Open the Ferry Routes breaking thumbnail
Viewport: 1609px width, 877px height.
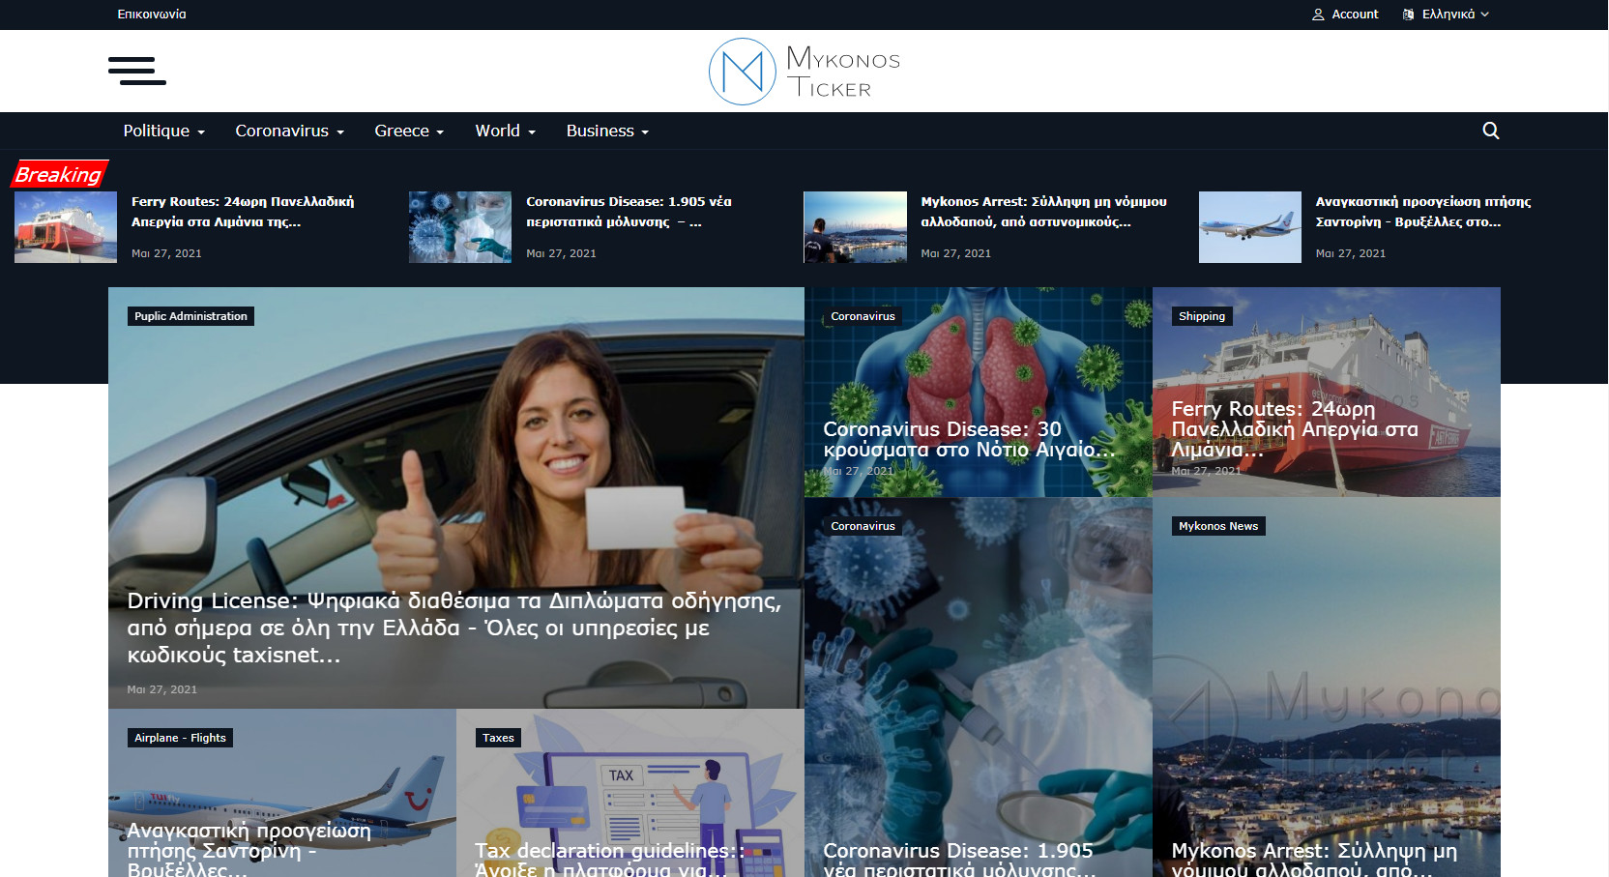[x=66, y=227]
